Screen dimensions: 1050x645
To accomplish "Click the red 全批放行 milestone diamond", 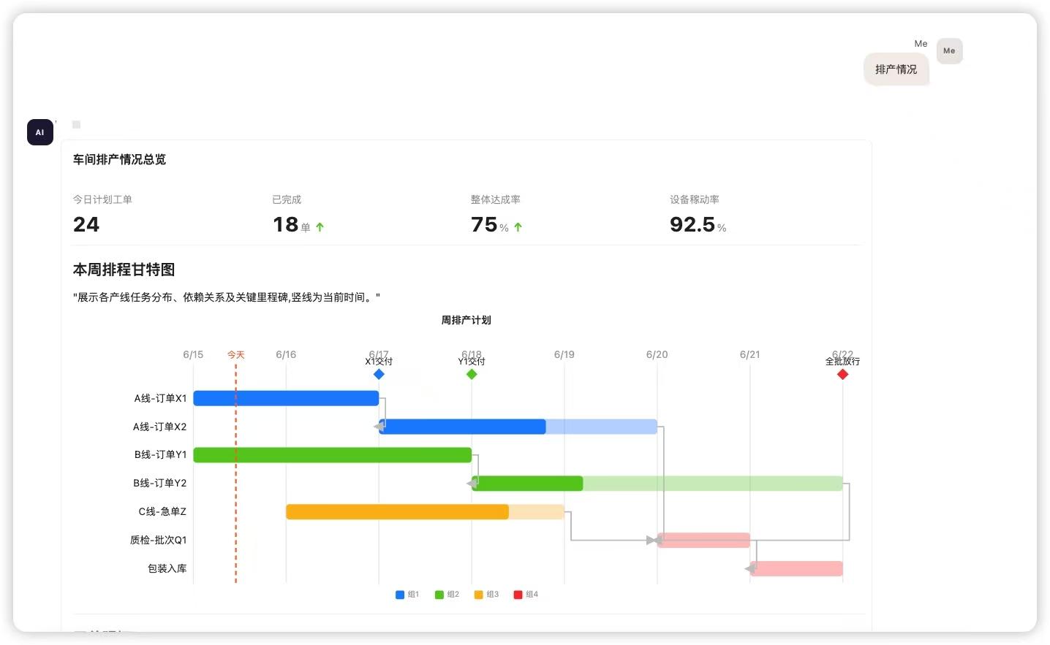I will tap(842, 374).
